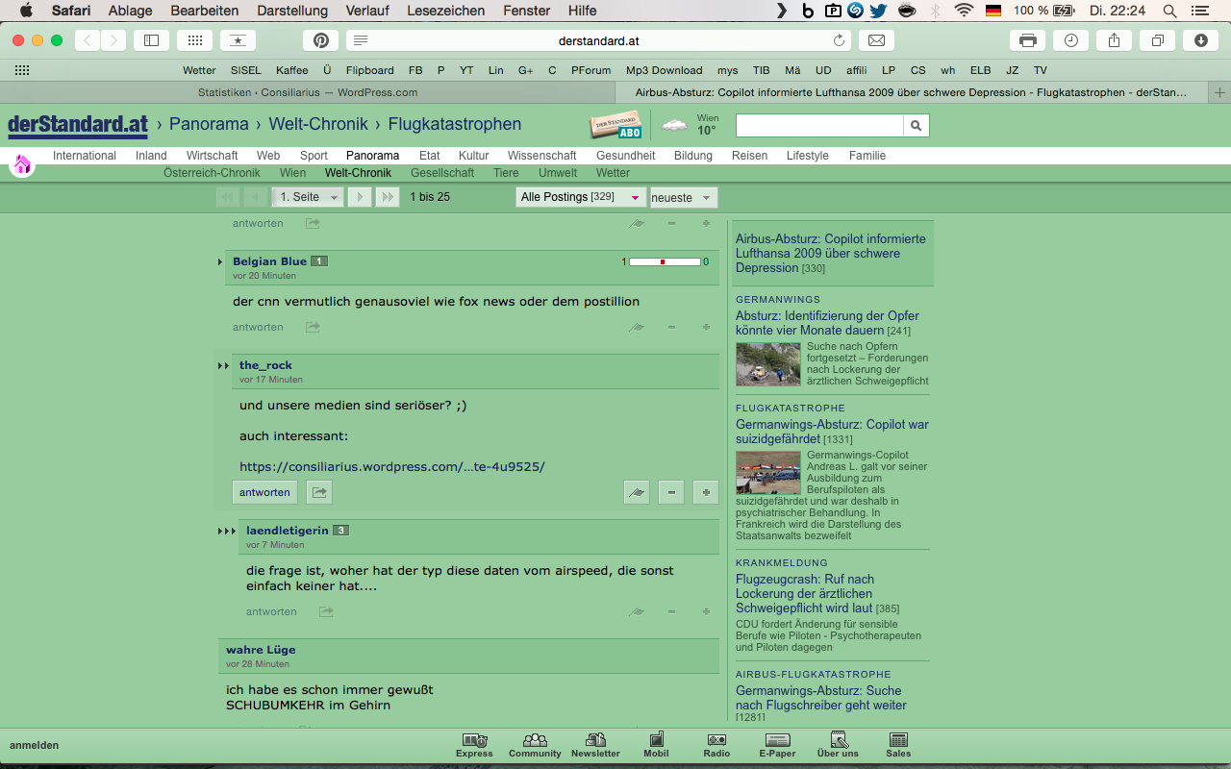The width and height of the screenshot is (1231, 769).
Task: Collapse the Belgian Blue posting thread triangle
Action: click(x=220, y=261)
